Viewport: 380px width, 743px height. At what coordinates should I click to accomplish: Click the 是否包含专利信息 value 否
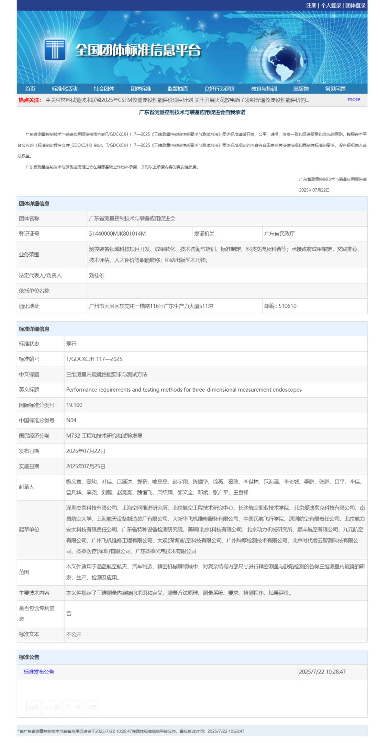69,613
